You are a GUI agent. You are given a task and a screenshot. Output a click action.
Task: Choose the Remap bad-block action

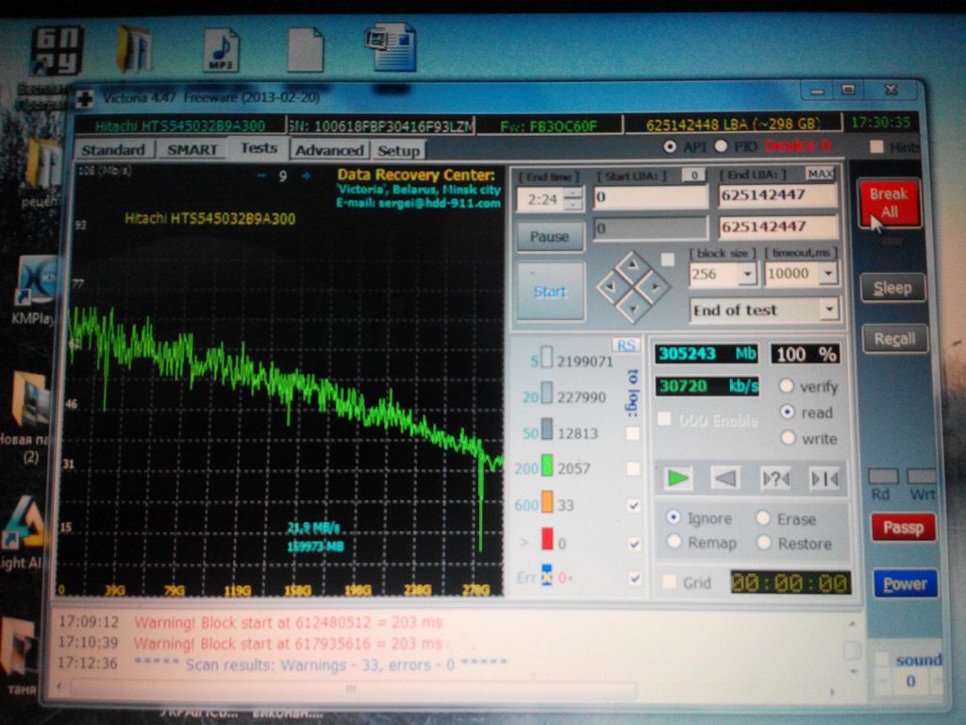point(674,542)
